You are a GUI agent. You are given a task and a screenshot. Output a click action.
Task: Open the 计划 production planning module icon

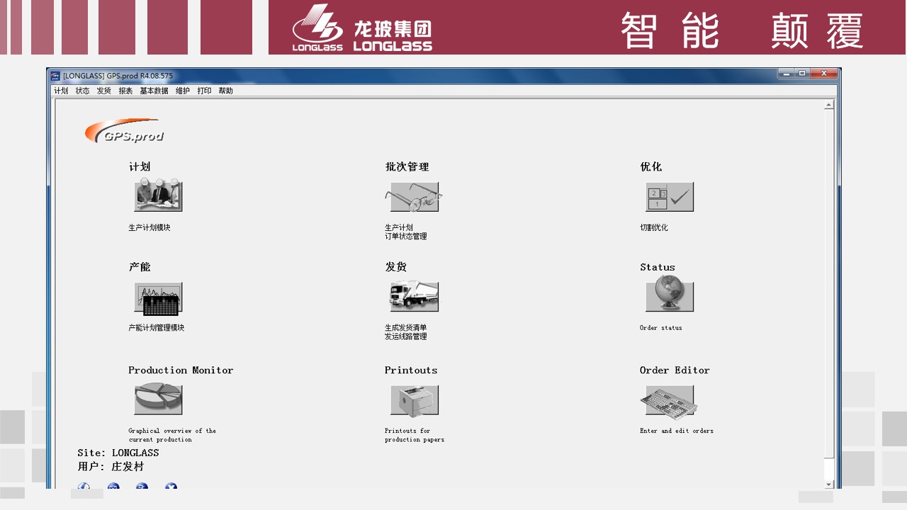[x=158, y=196]
